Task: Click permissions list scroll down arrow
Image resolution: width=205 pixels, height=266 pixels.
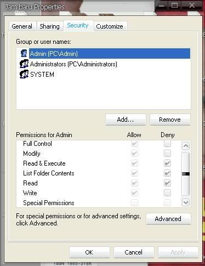Action: point(186,202)
